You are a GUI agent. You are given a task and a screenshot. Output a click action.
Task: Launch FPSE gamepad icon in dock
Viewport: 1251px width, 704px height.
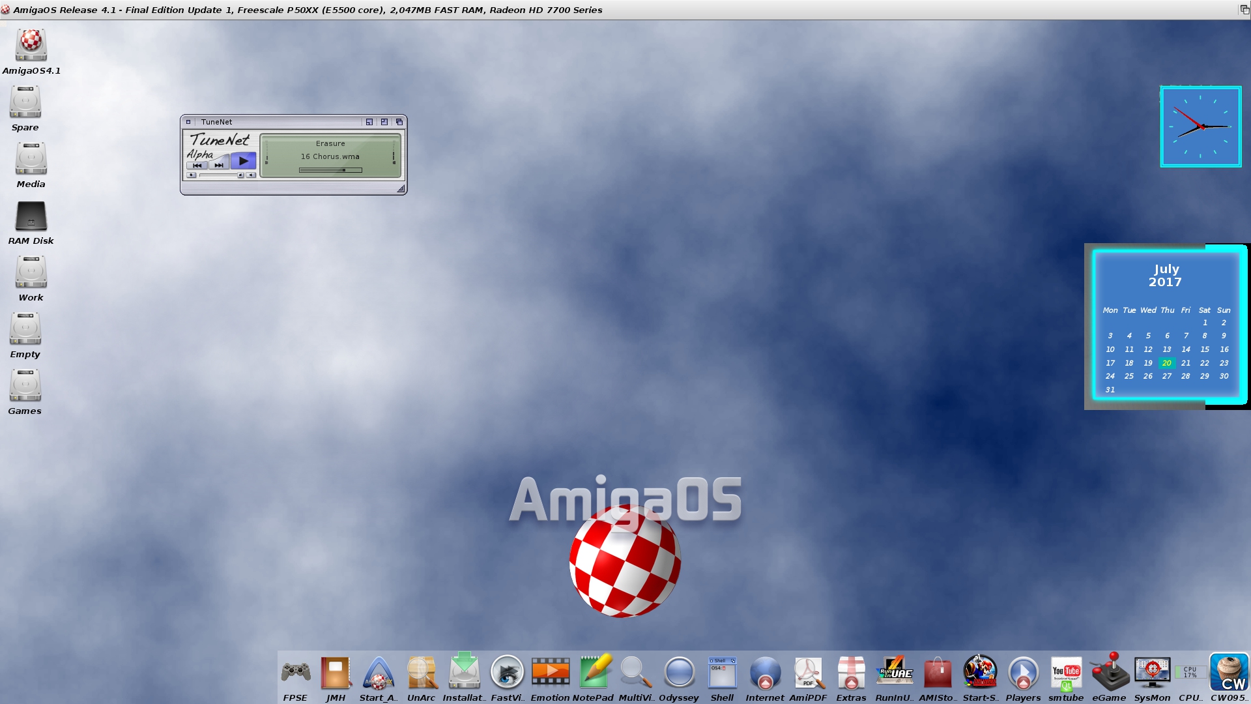click(295, 672)
